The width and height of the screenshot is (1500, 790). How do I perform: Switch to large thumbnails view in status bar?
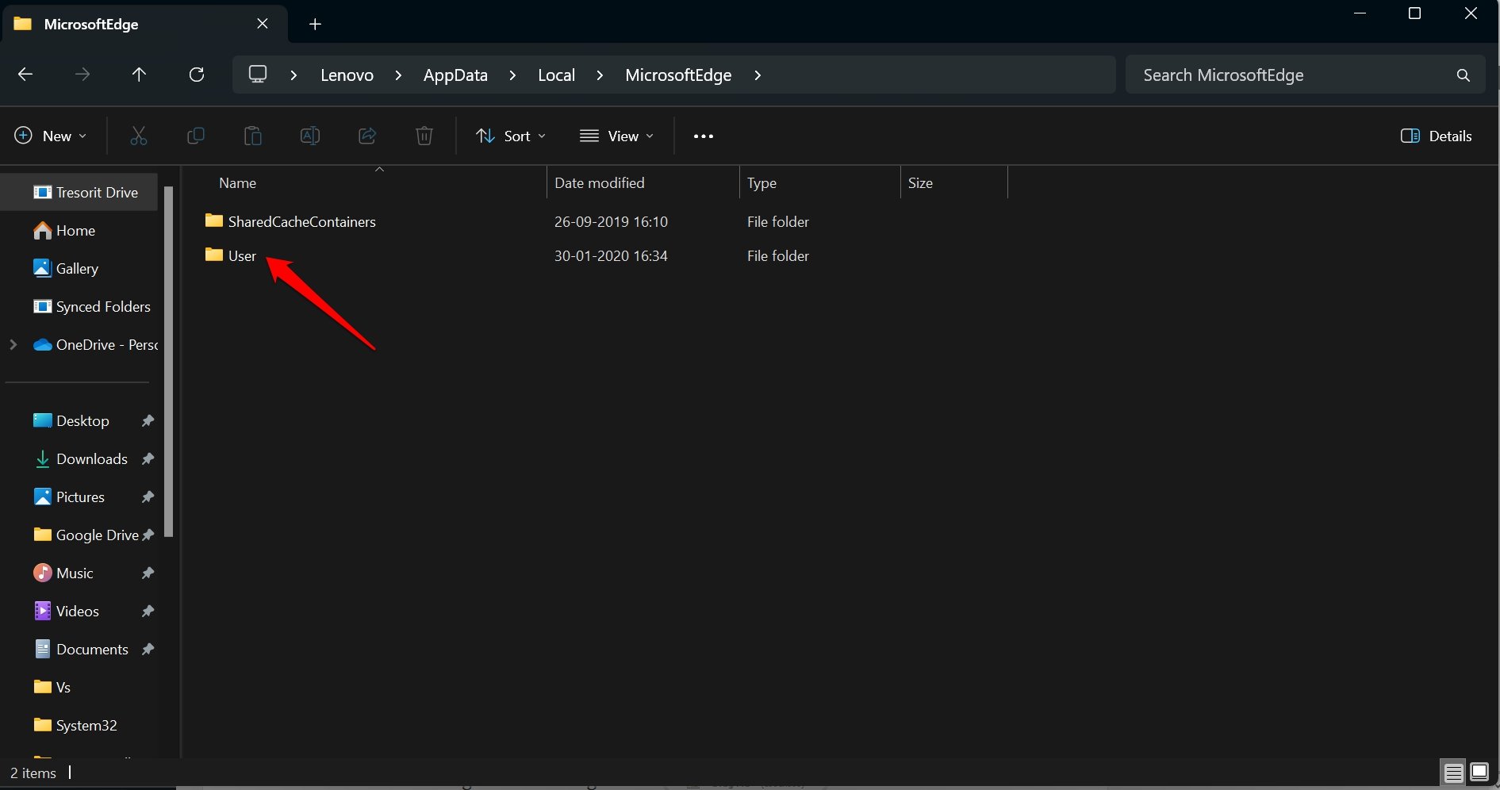click(1479, 772)
